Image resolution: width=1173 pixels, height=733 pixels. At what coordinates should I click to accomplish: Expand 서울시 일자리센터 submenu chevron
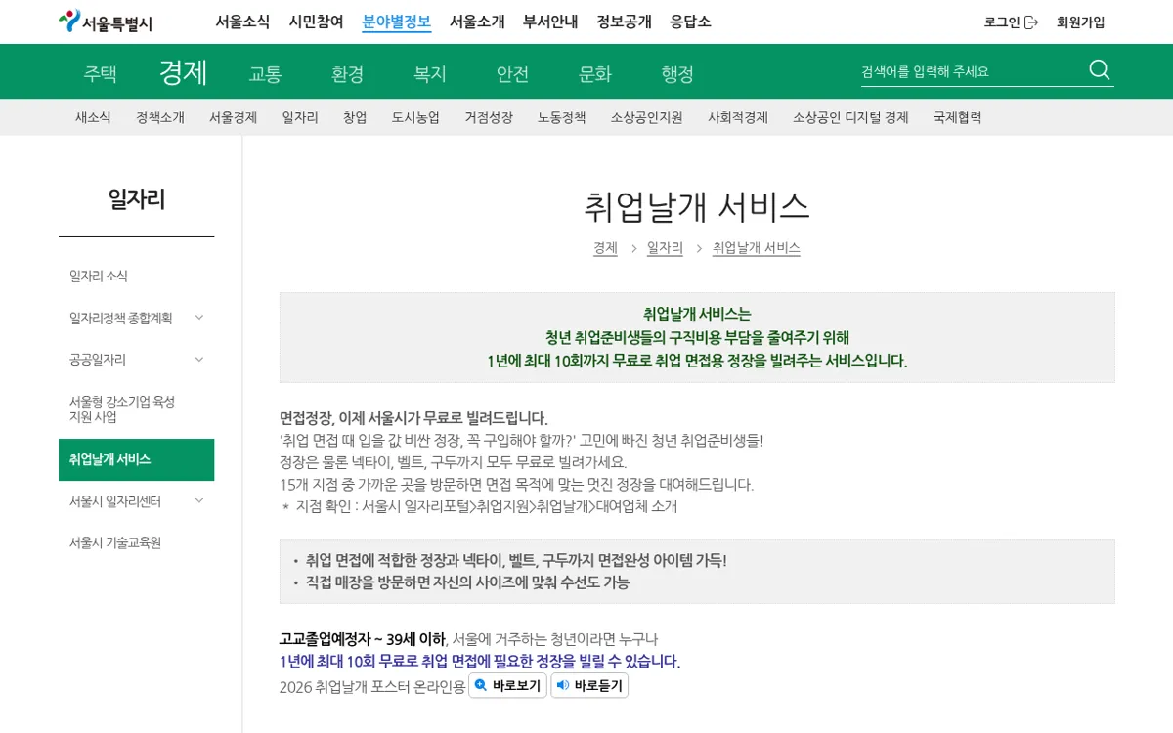click(199, 500)
